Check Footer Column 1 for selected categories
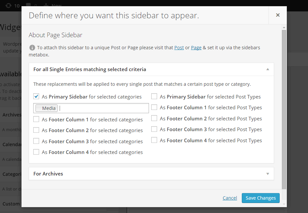 [x=36, y=119]
